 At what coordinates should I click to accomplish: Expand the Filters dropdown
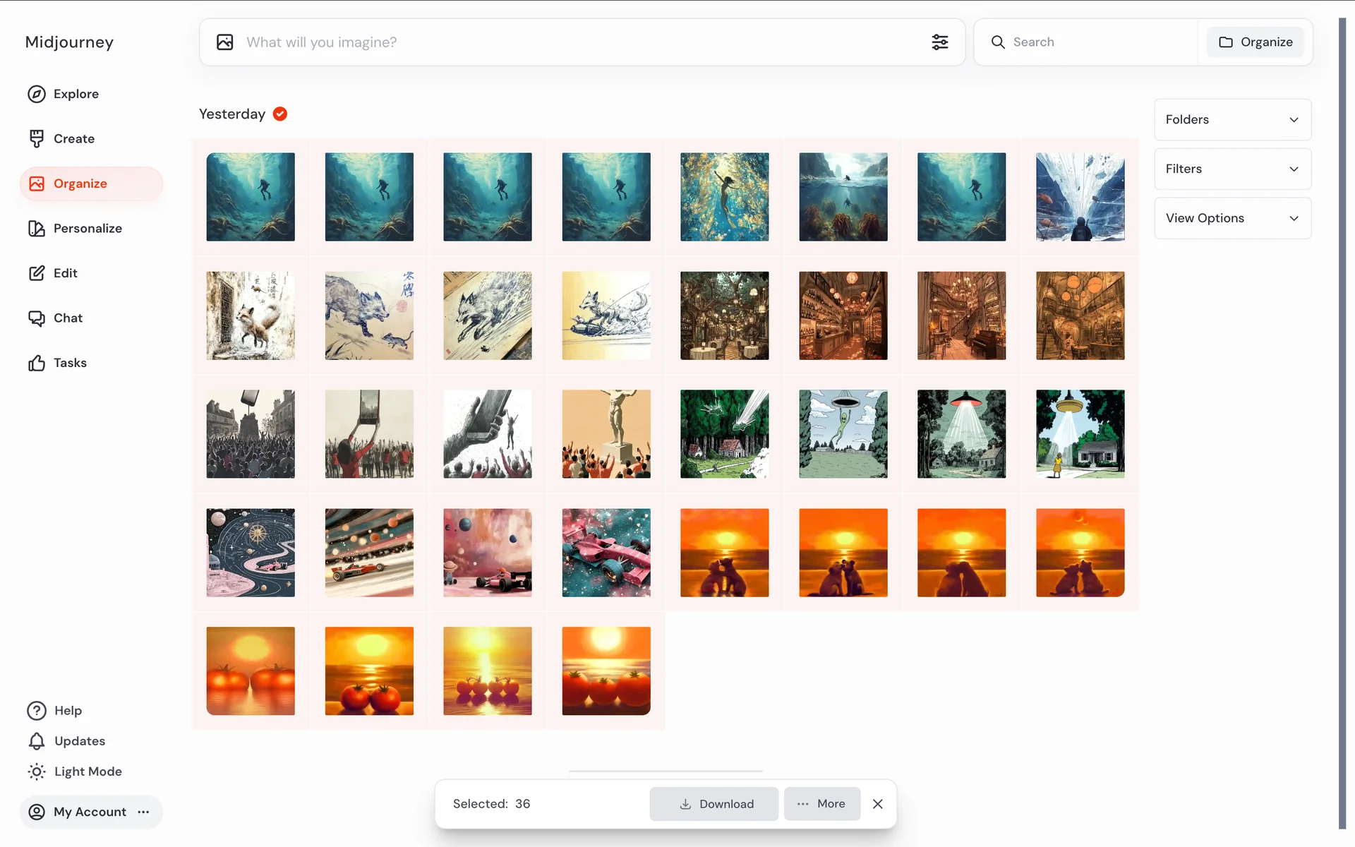coord(1232,169)
